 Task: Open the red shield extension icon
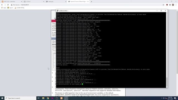167,5
